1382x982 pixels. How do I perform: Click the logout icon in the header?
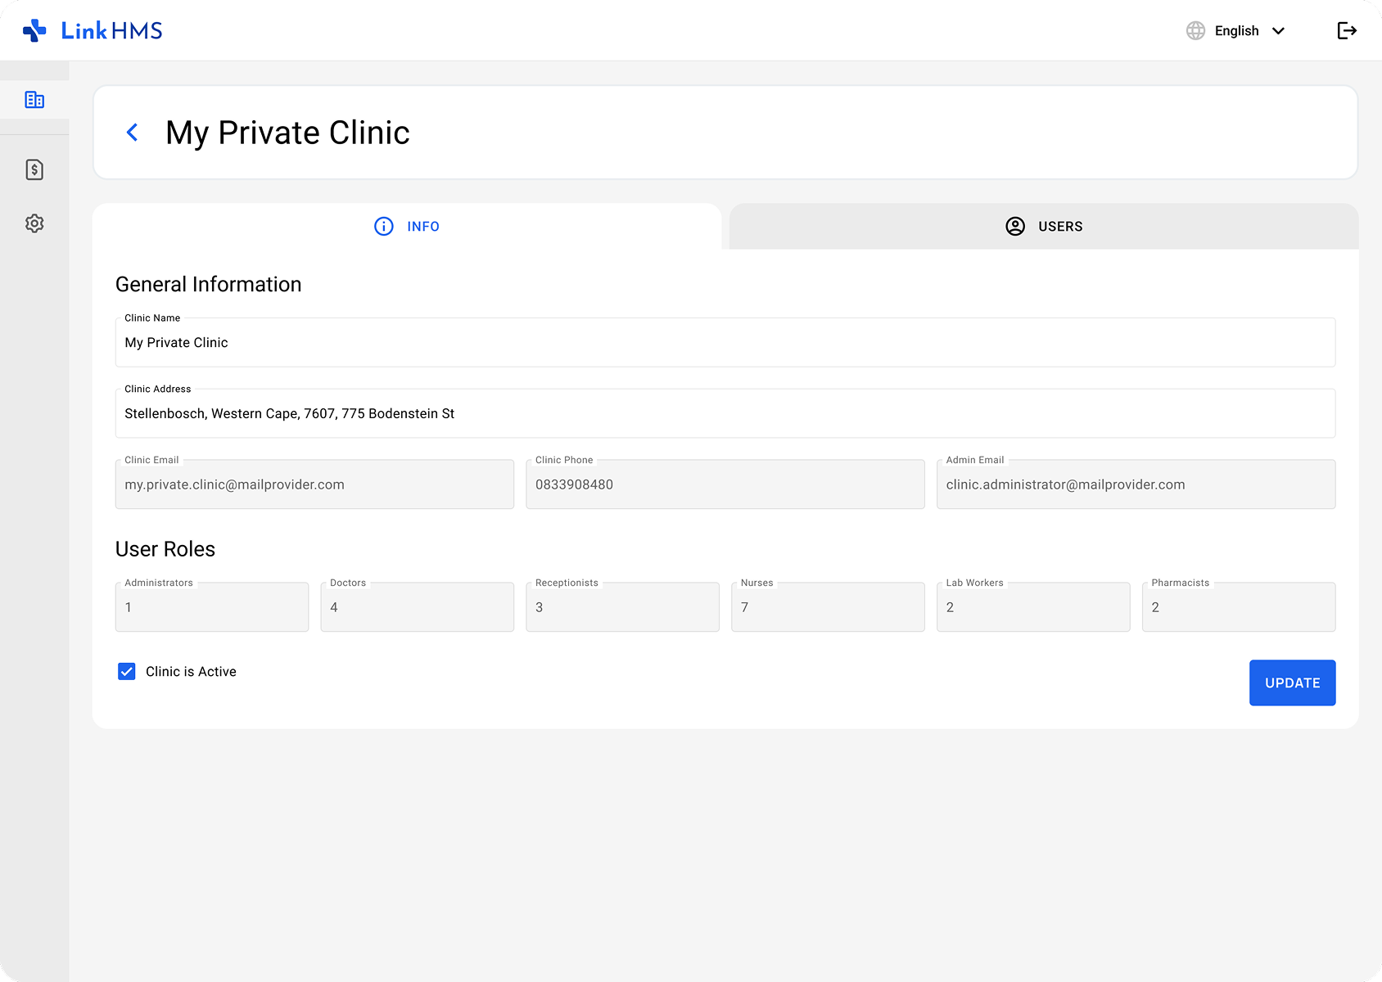1347,30
